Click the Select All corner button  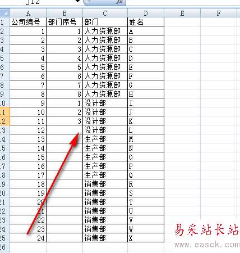(4, 13)
